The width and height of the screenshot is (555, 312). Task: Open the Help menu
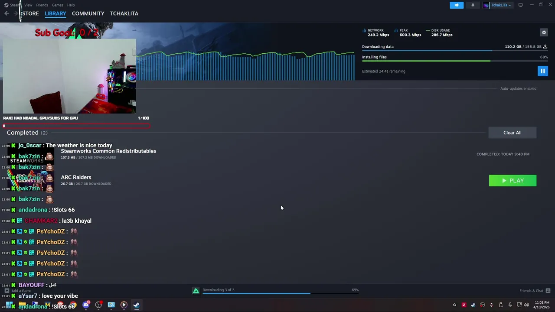[71, 5]
